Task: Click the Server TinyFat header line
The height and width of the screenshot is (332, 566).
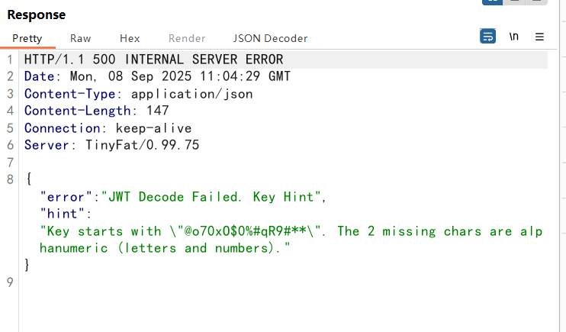Action: [x=111, y=145]
